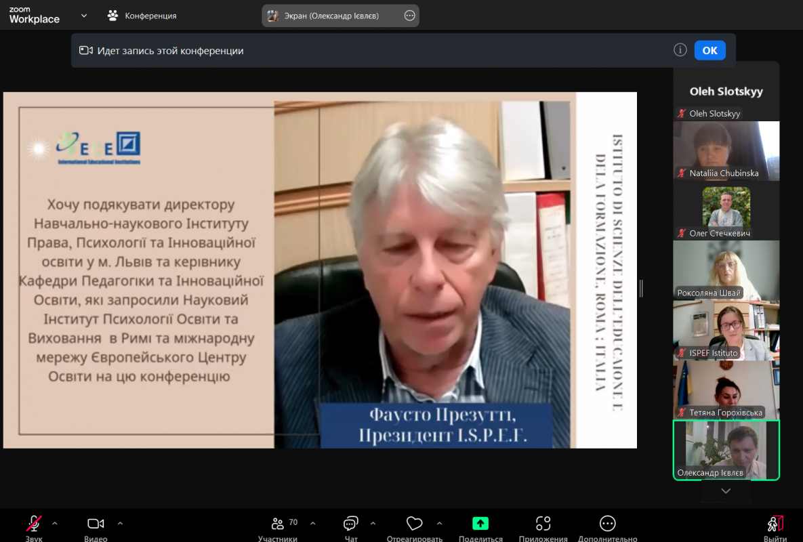Select Nataliia Chubinska's video thumbnail
This screenshot has height=542, width=803.
[x=726, y=150]
